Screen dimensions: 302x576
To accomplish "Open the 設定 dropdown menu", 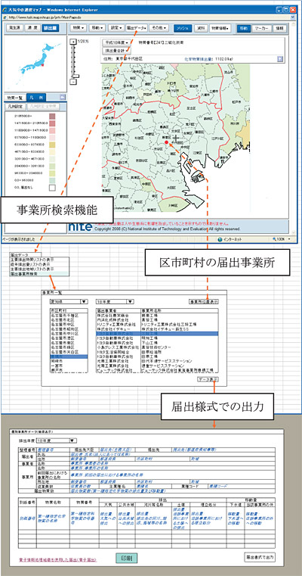I will click(x=116, y=28).
